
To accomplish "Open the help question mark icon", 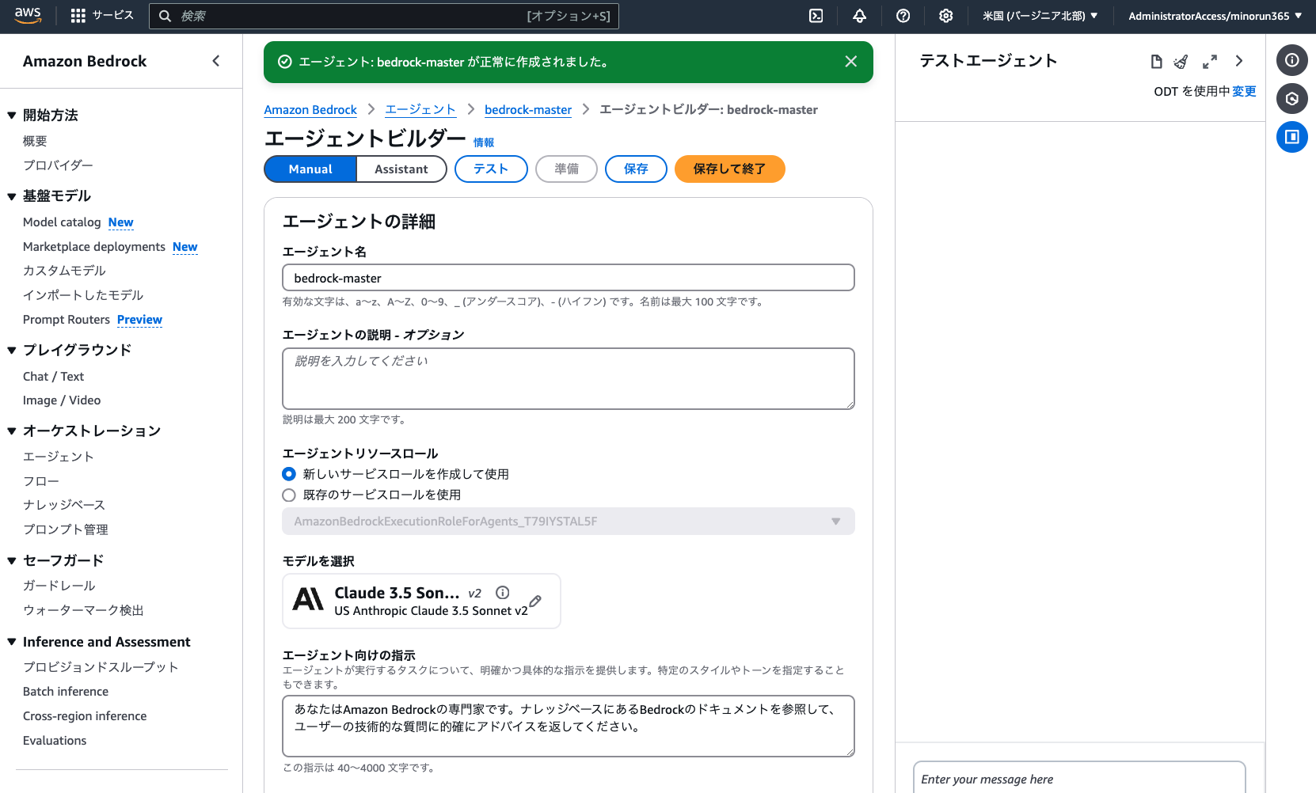I will [x=903, y=16].
